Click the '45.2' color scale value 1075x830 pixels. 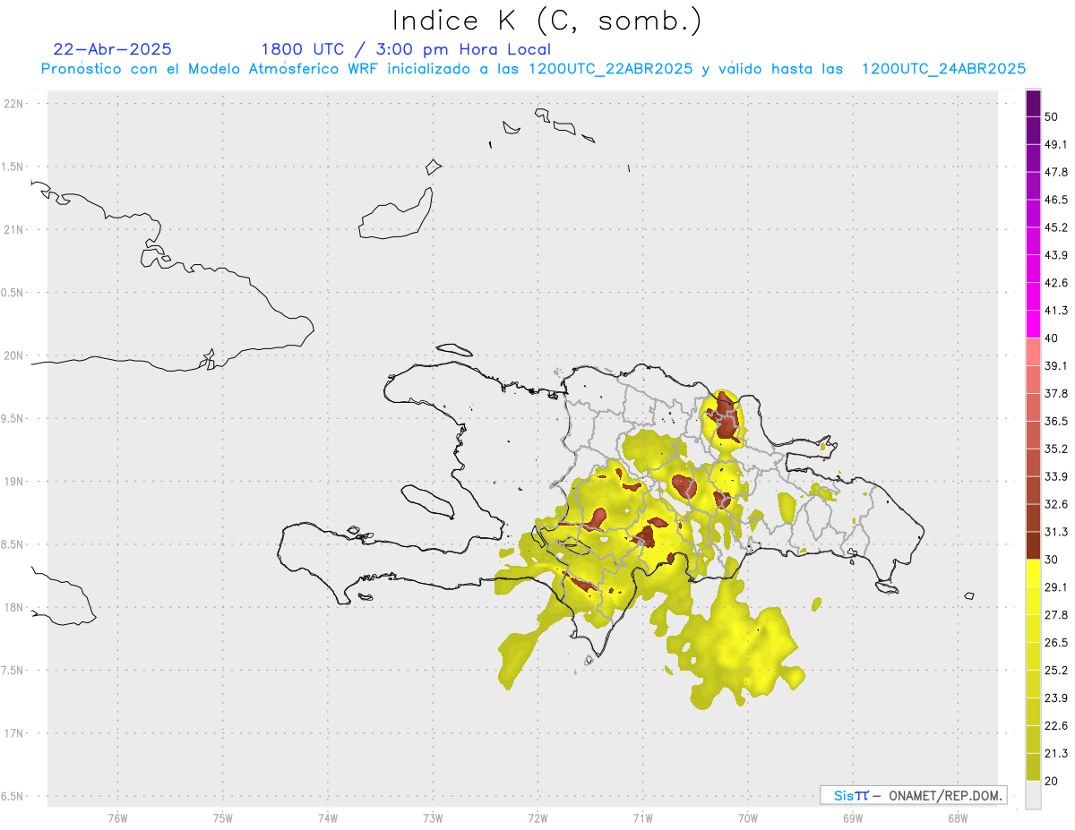[x=1056, y=227]
